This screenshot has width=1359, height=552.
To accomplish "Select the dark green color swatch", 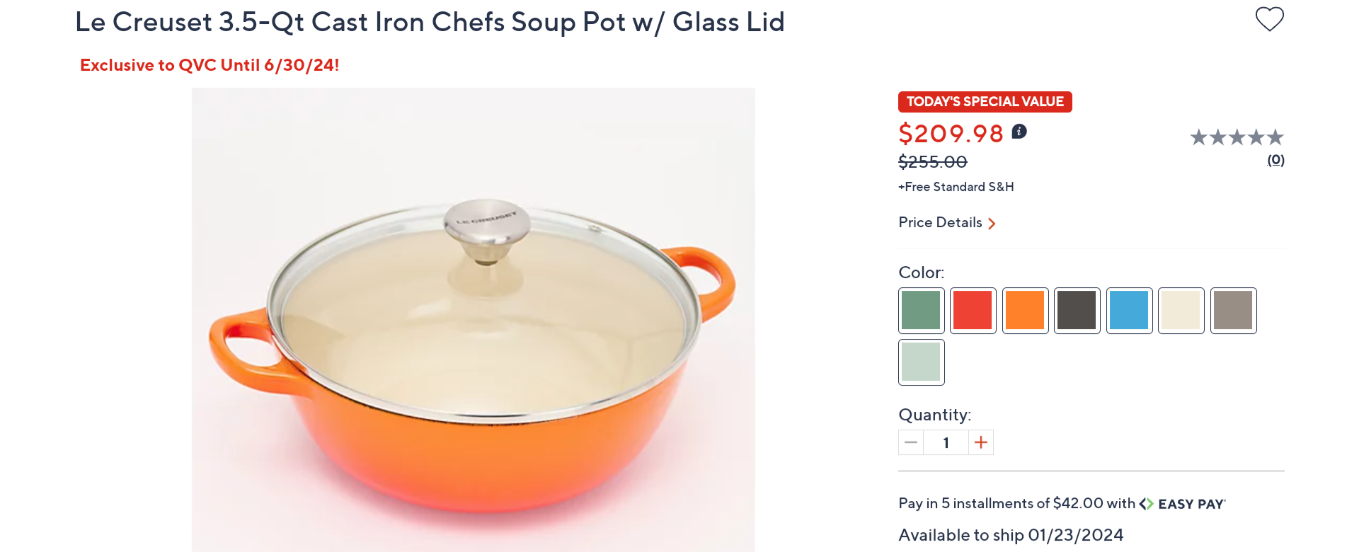I will pos(921,311).
